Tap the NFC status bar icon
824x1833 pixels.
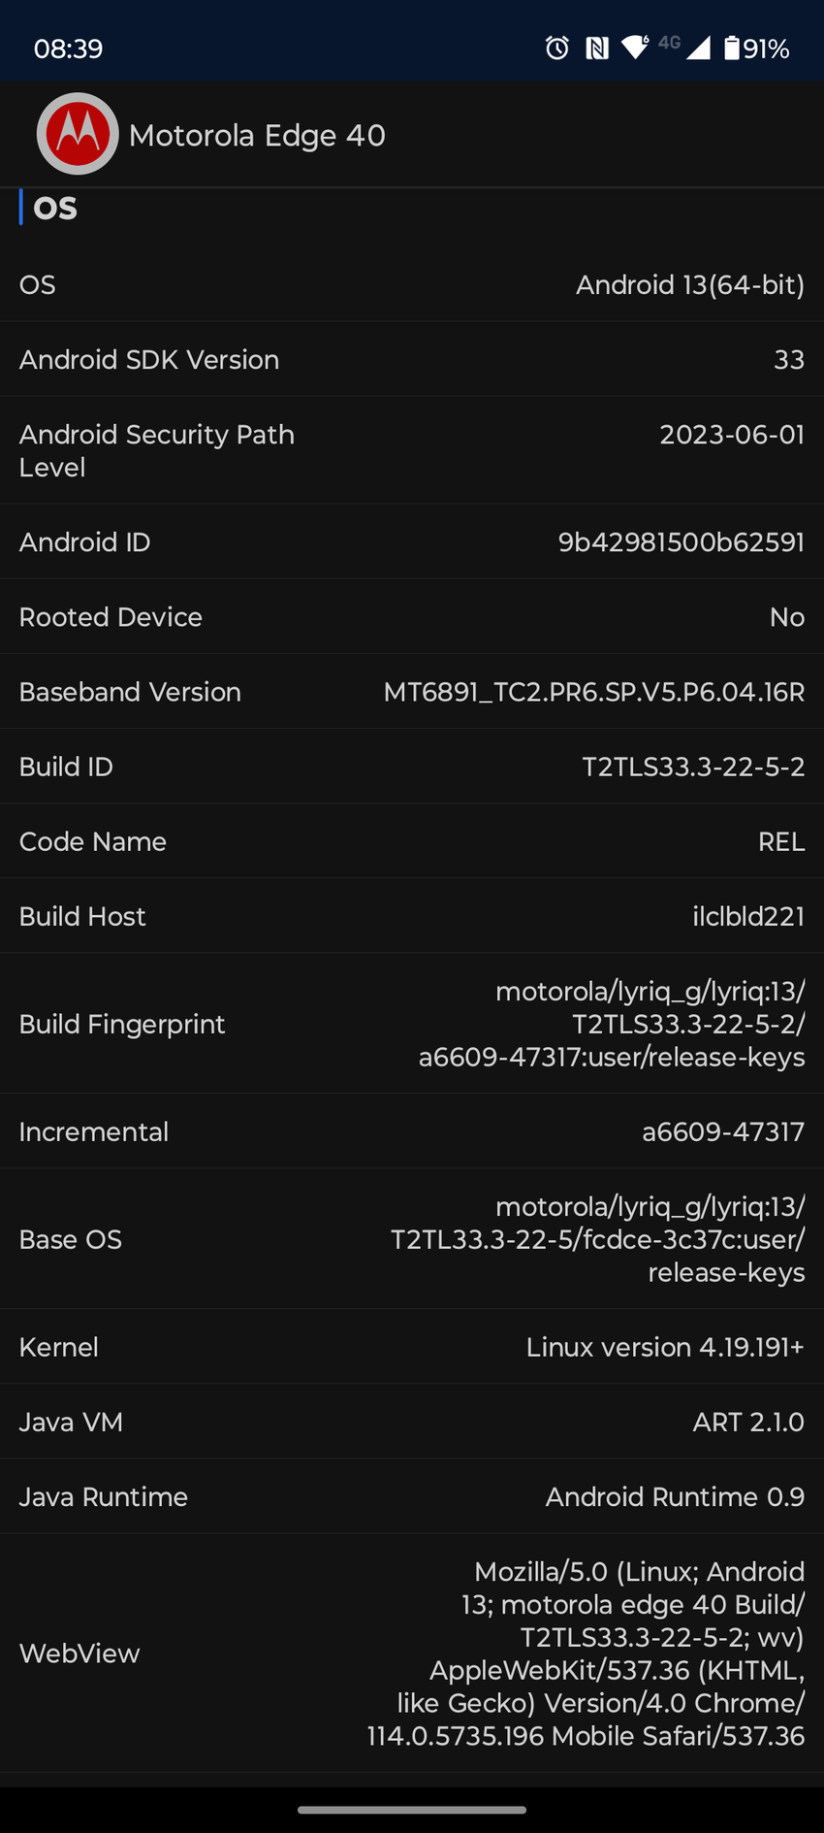click(x=597, y=48)
